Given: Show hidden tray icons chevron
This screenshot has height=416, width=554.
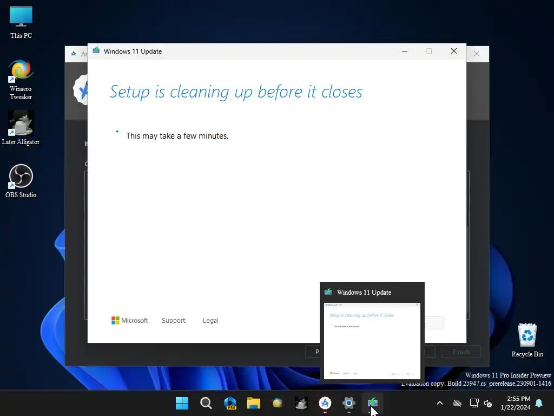Looking at the screenshot, I should click(440, 403).
